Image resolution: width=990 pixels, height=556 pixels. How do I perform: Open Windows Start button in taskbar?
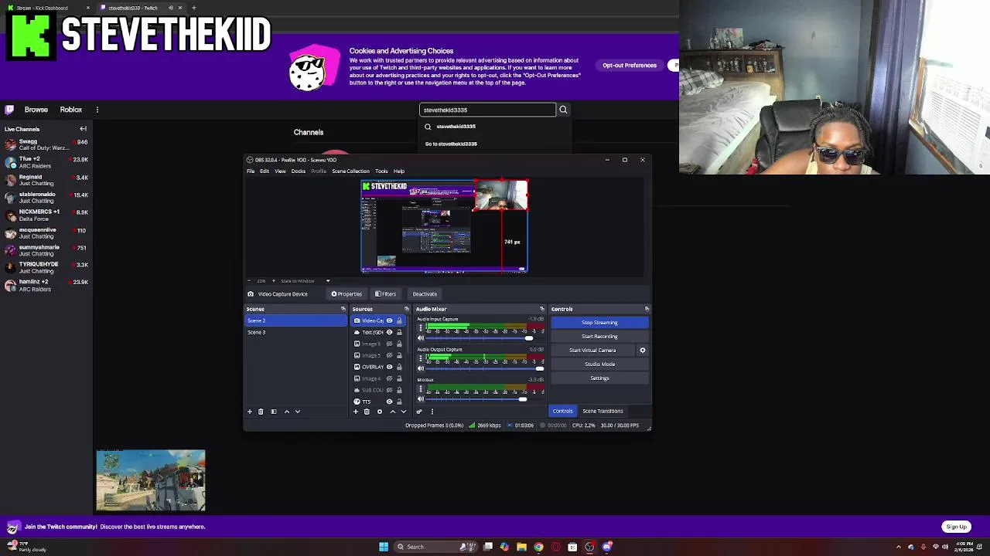[x=384, y=547]
